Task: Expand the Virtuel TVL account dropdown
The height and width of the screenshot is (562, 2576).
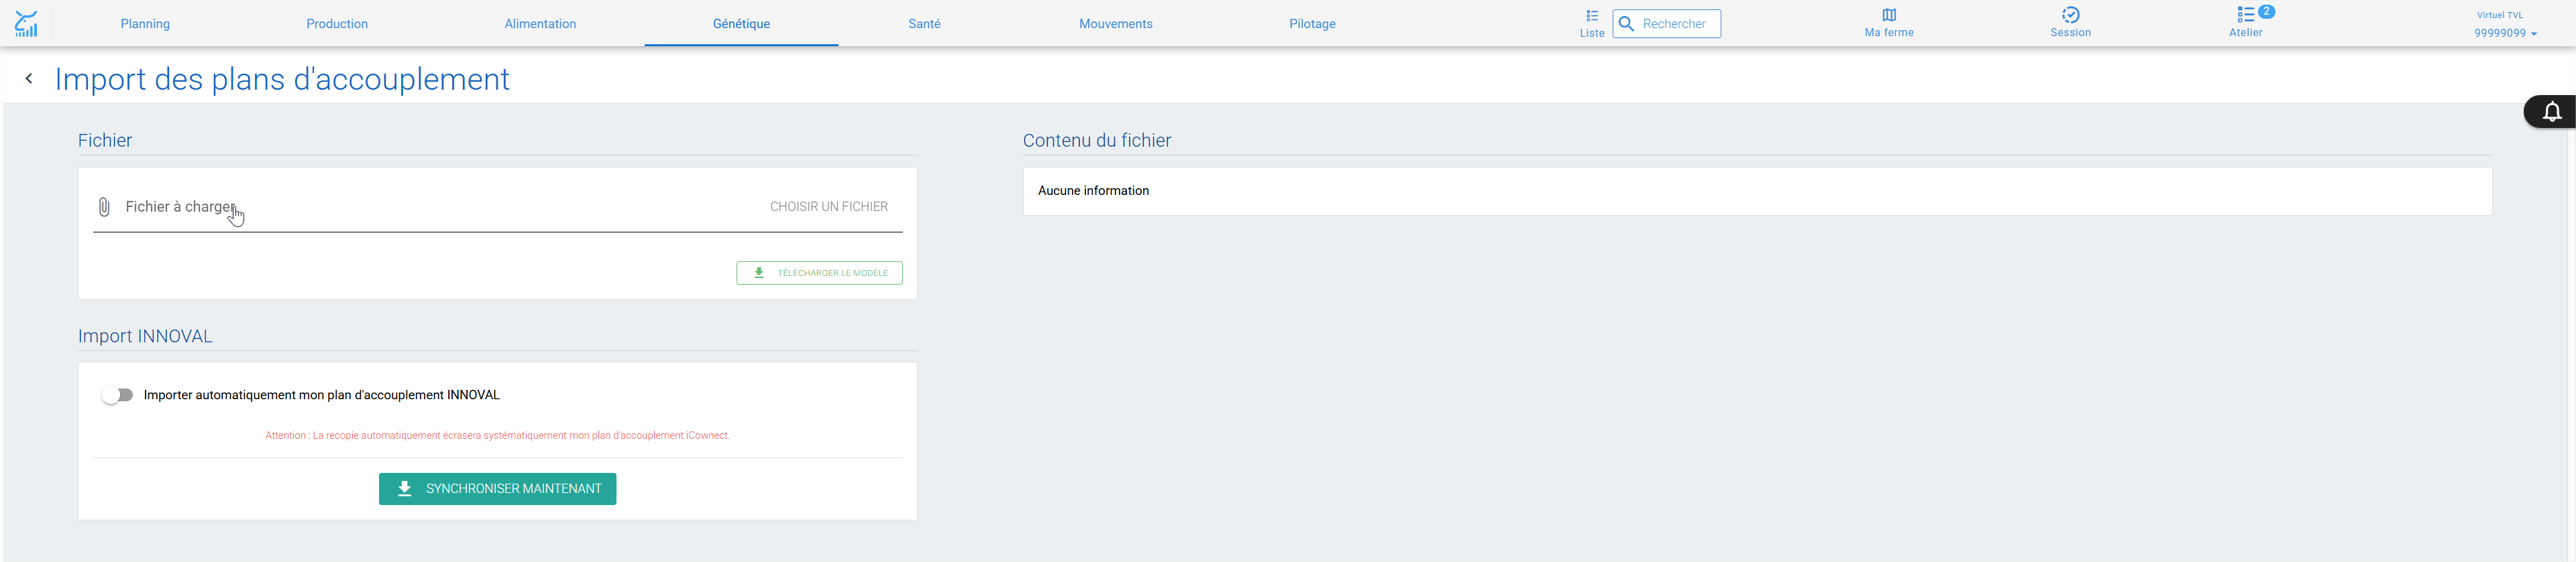Action: [2505, 24]
